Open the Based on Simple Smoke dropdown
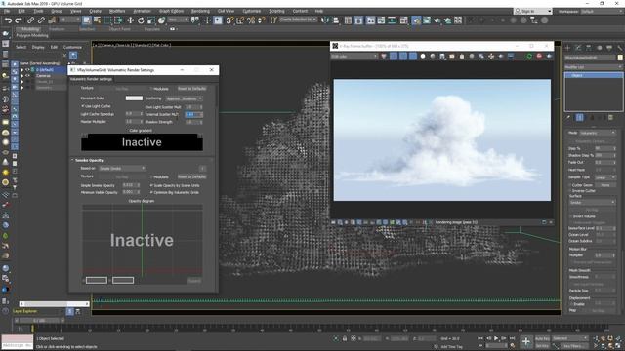Viewport: 625px width, 351px height. coord(122,169)
